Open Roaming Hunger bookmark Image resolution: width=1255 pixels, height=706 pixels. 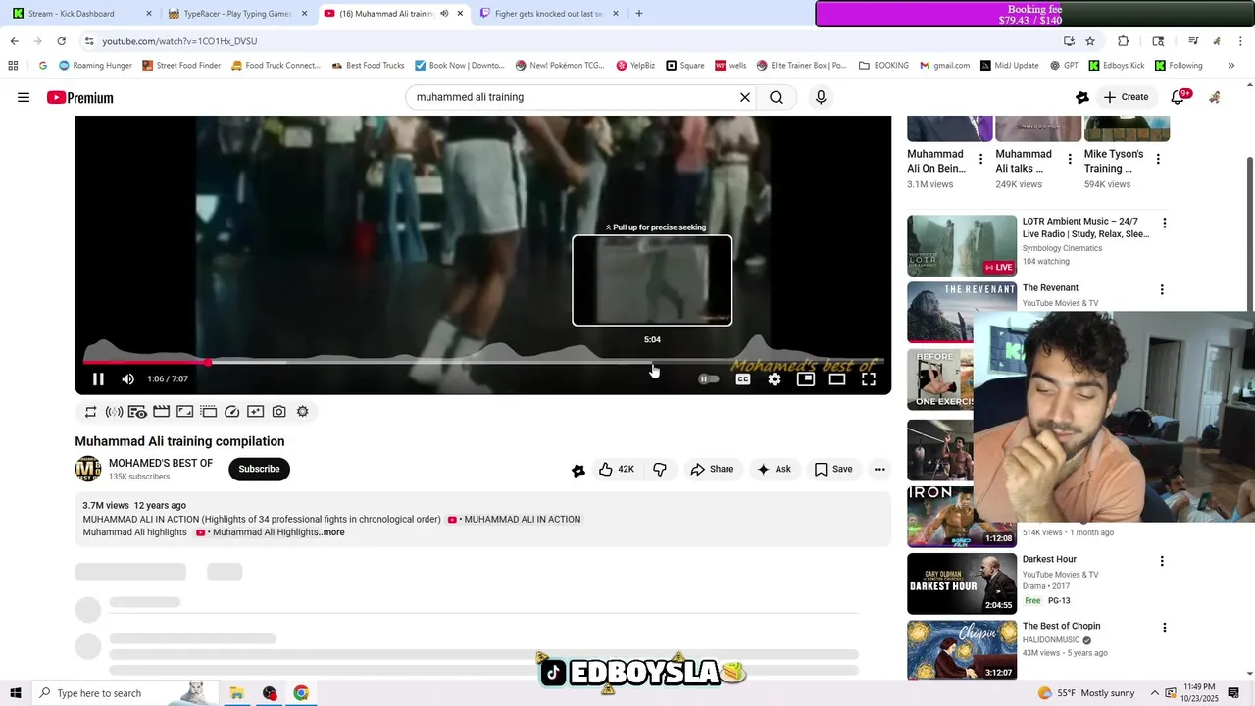95,66
